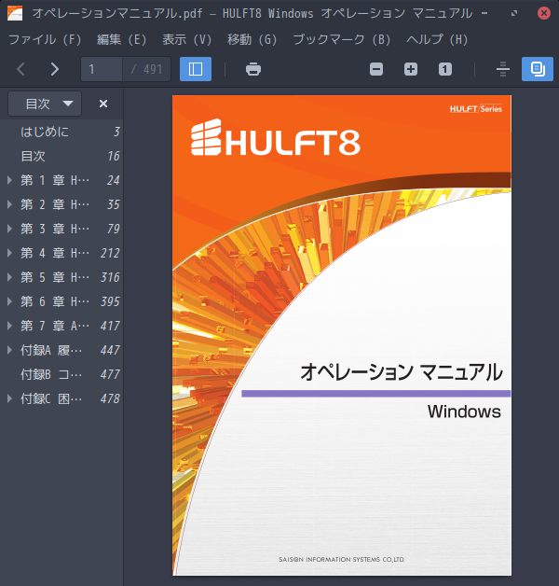Open the 目次 sidebar dropdown
Viewport: 559px width, 586px height.
click(45, 104)
